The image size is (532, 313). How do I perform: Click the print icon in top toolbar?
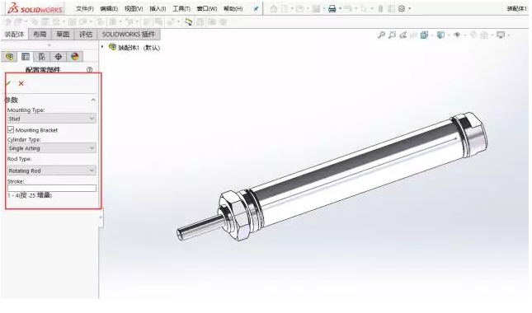[x=332, y=9]
